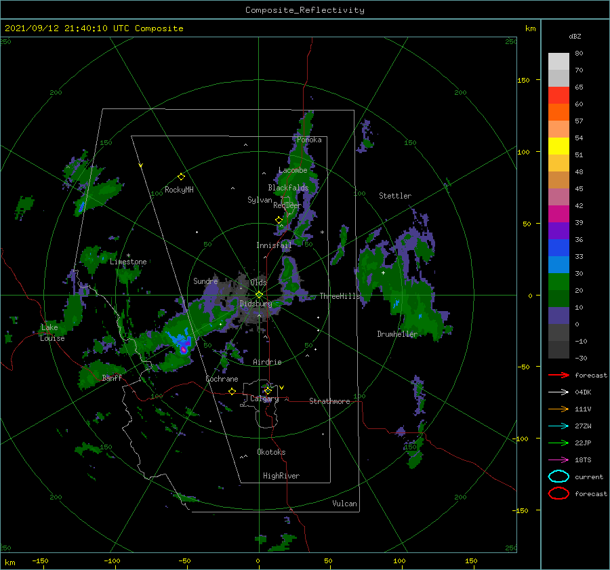Click the magenta 18TS arrow icon
Viewport: 610px width, 570px height.
point(558,460)
